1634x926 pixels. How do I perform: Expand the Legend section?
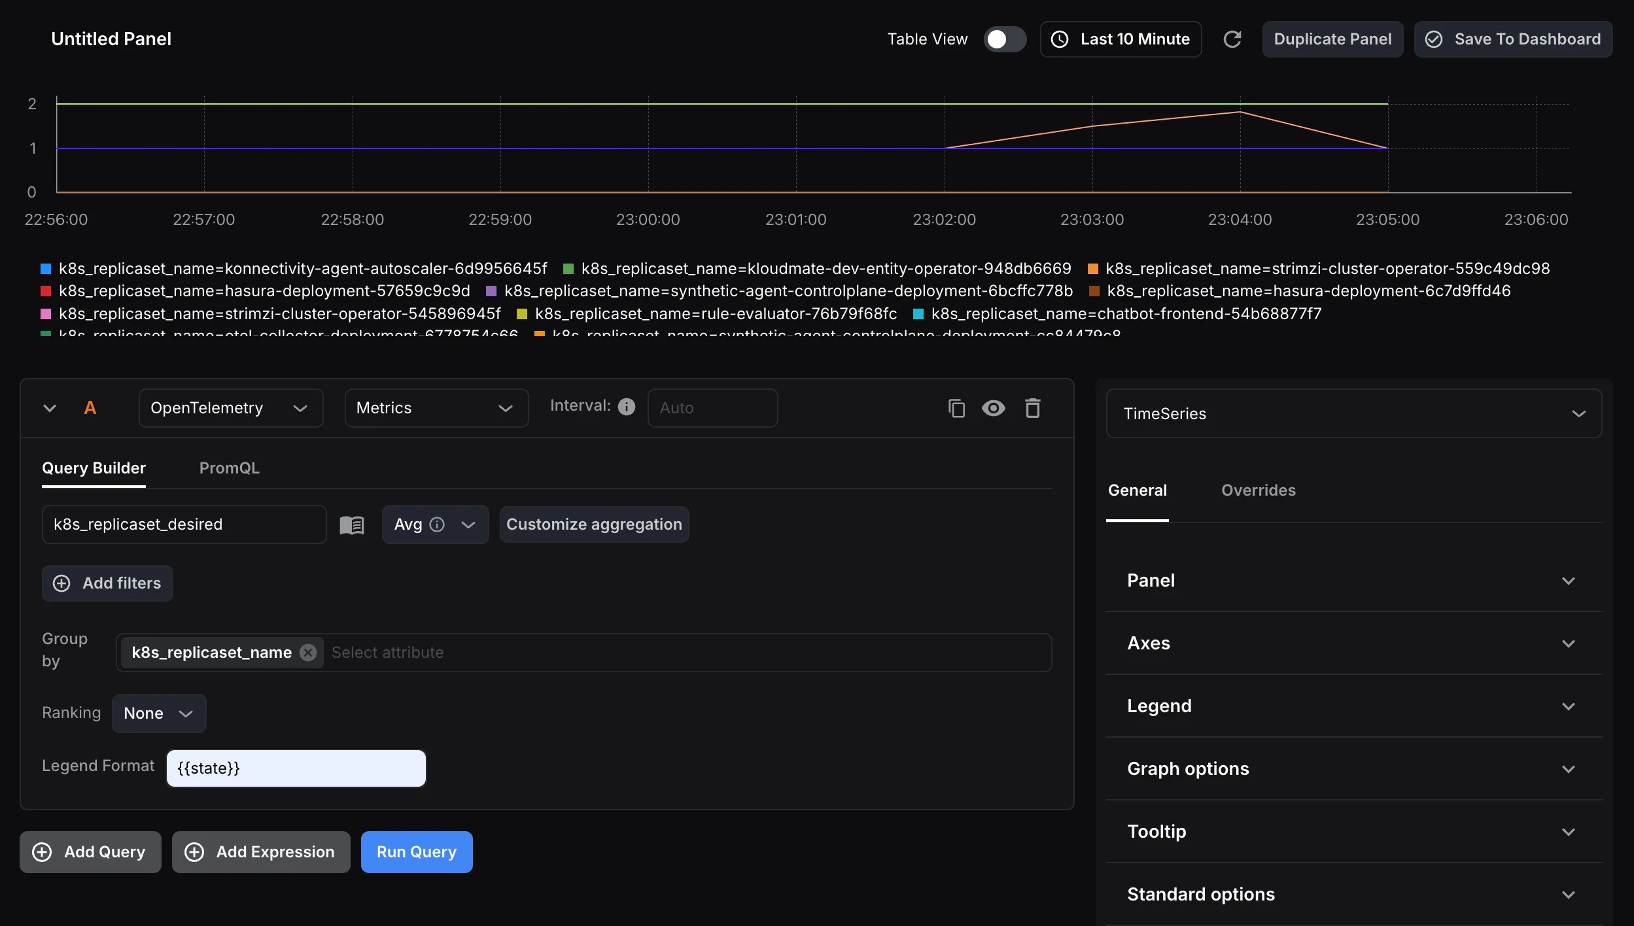pyautogui.click(x=1354, y=706)
